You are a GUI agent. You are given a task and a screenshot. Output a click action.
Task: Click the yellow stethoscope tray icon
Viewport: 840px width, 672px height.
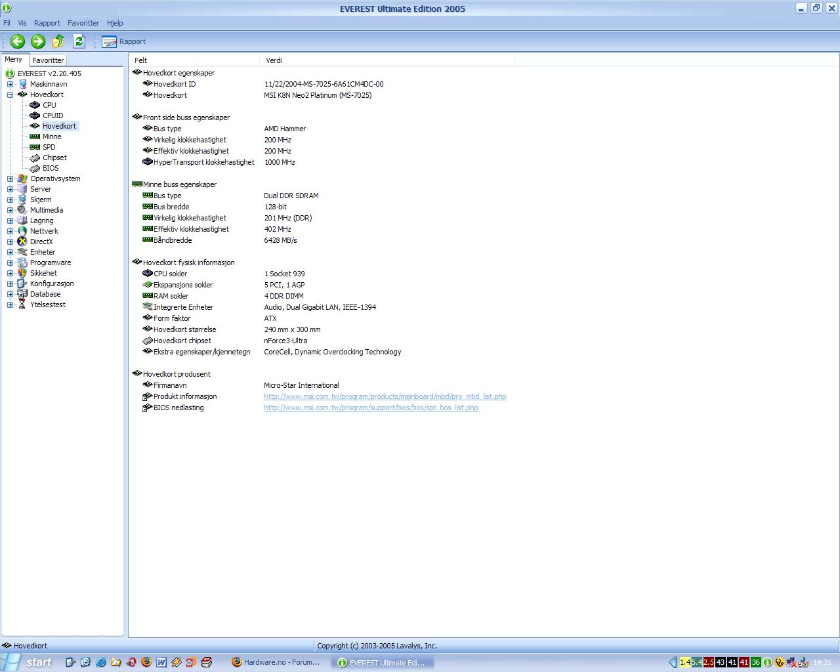pyautogui.click(x=780, y=662)
